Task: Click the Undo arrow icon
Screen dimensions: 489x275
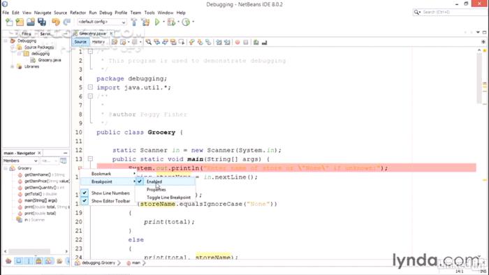Action: click(x=56, y=22)
